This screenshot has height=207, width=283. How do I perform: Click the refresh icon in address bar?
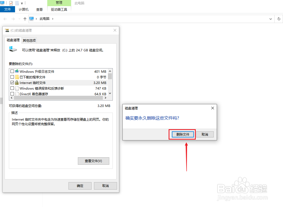point(279,19)
